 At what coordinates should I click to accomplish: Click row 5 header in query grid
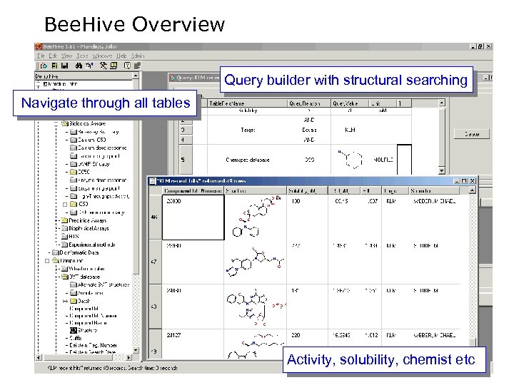coord(186,160)
